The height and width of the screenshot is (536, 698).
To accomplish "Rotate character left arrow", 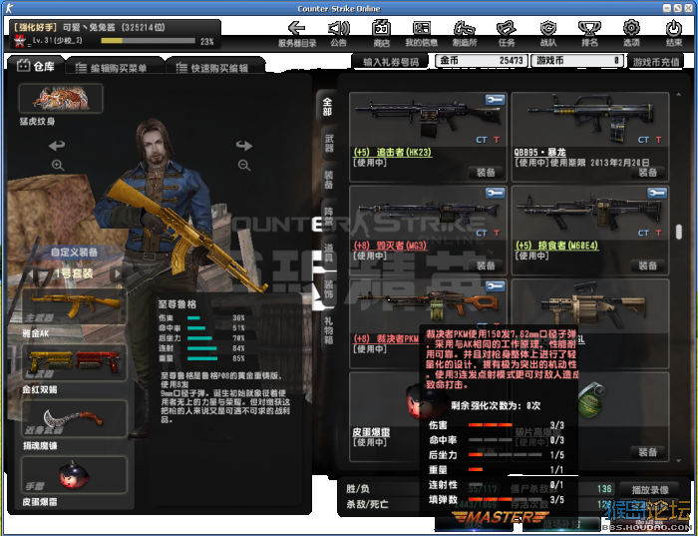I will 57,145.
